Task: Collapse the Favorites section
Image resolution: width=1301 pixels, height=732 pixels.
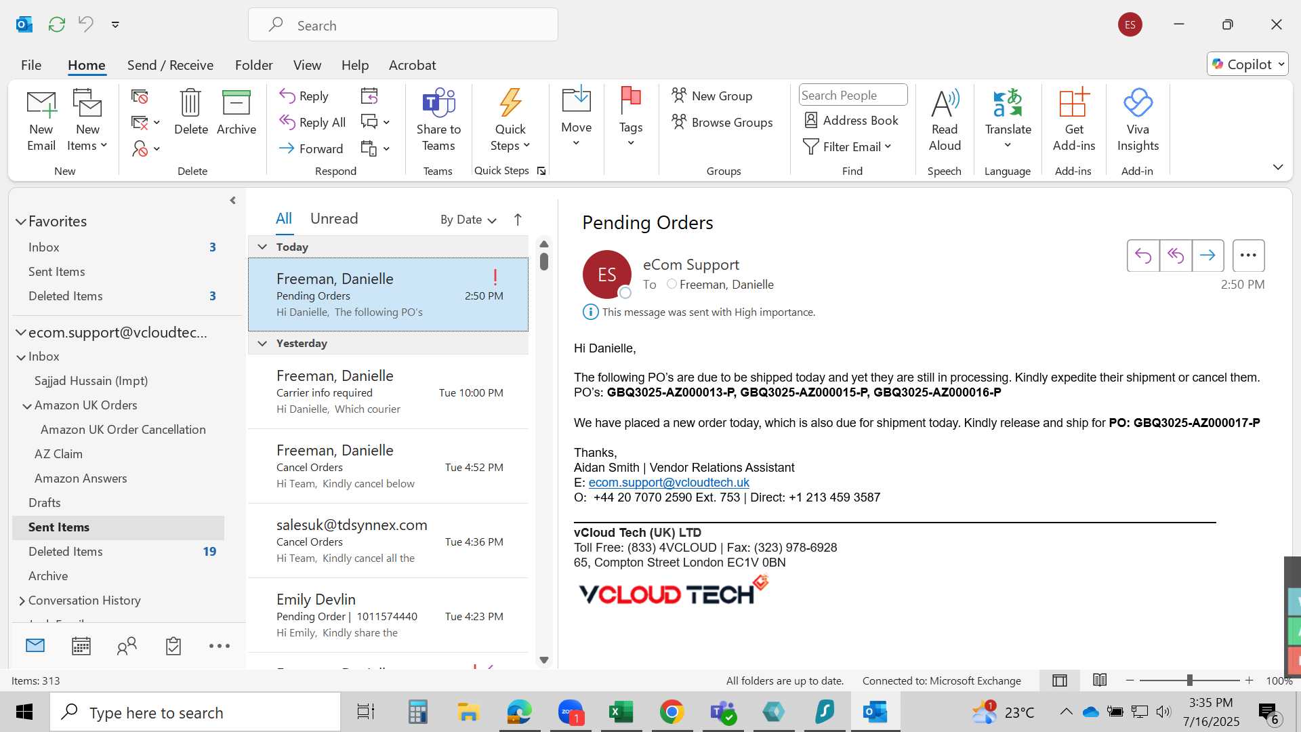Action: coord(21,222)
